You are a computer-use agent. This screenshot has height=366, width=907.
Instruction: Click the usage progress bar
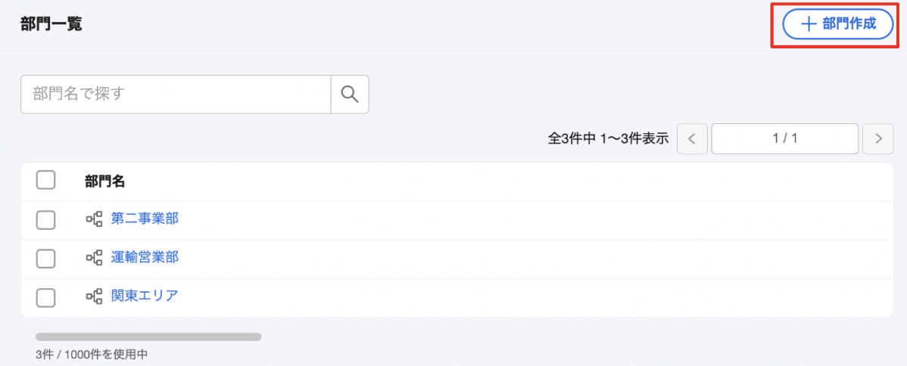[x=148, y=337]
